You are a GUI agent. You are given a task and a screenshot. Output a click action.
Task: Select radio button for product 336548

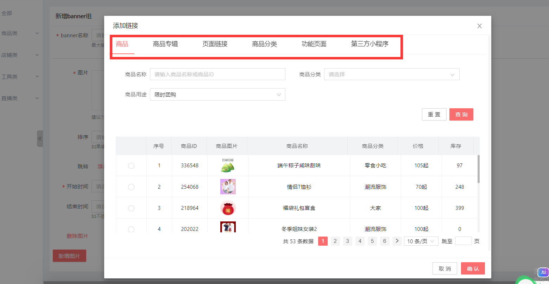point(131,166)
